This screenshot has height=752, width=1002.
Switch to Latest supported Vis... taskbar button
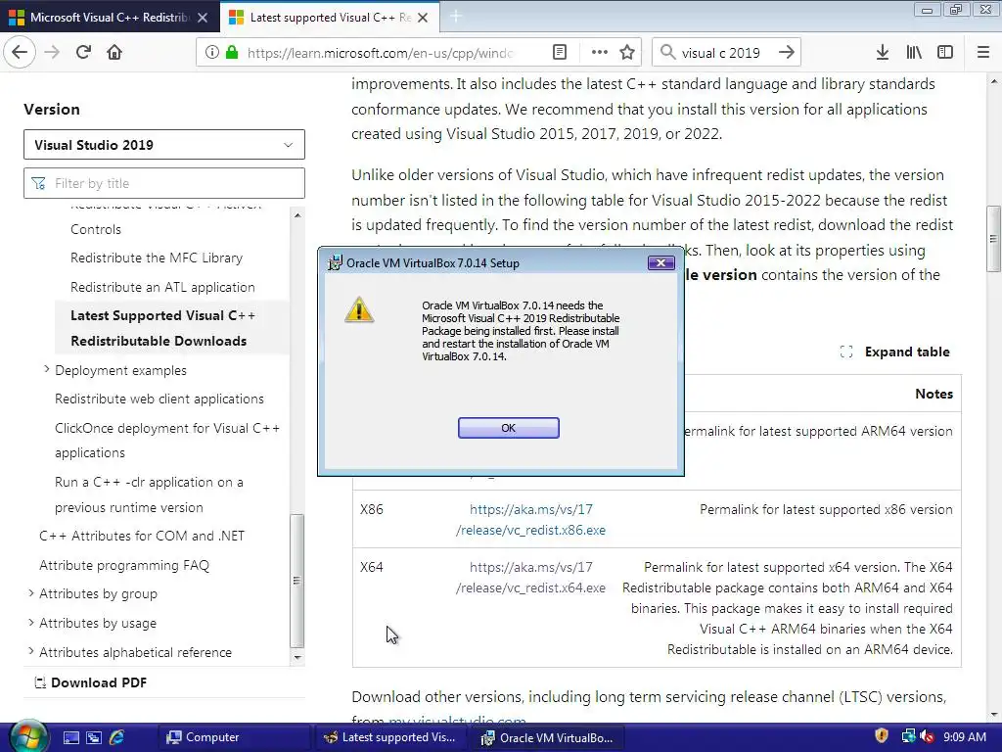[x=391, y=737]
